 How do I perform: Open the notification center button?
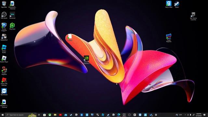point(204,115)
